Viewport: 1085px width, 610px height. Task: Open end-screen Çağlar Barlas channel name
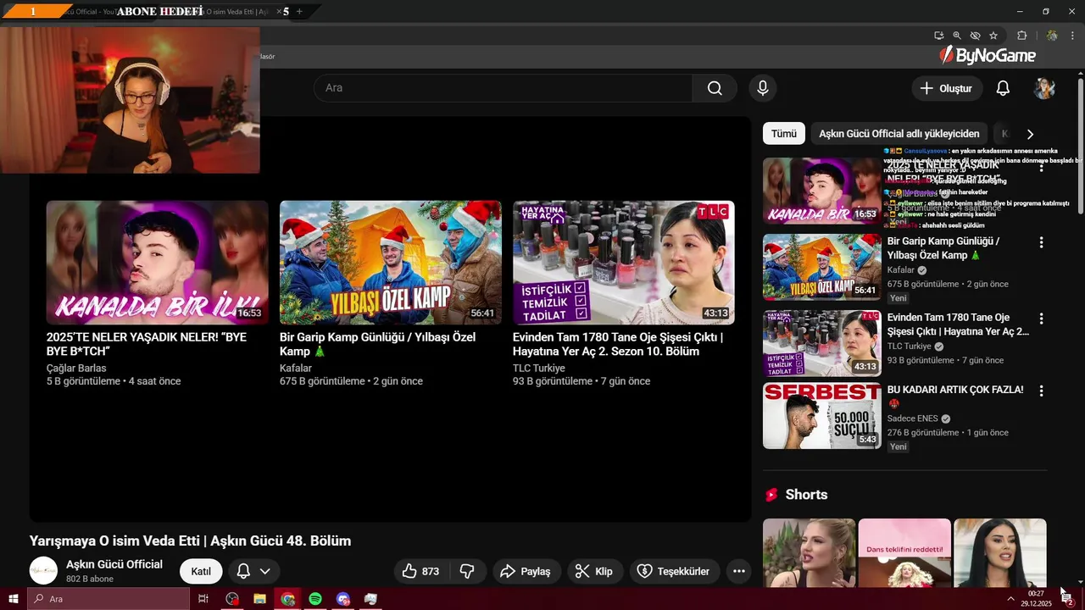[76, 369]
